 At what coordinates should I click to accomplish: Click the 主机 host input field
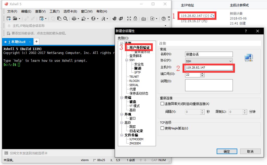(x=209, y=68)
